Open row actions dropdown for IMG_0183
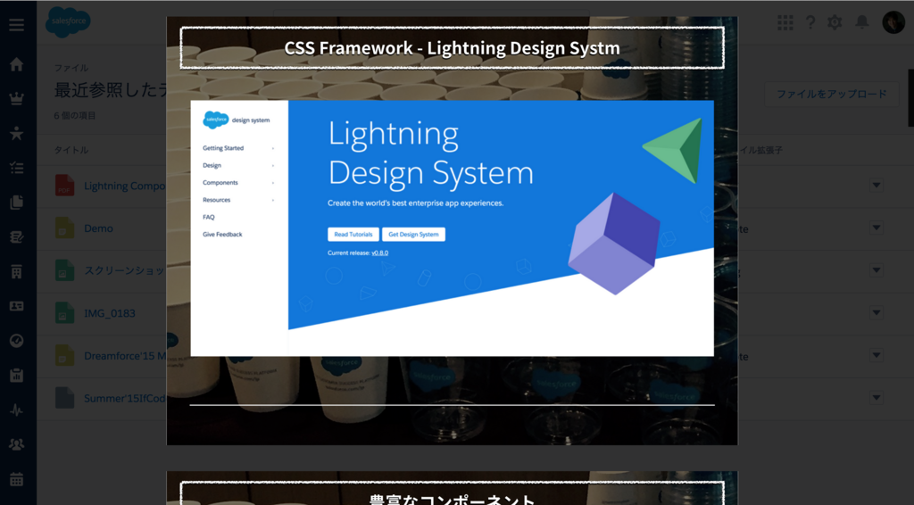Image resolution: width=914 pixels, height=505 pixels. click(877, 313)
